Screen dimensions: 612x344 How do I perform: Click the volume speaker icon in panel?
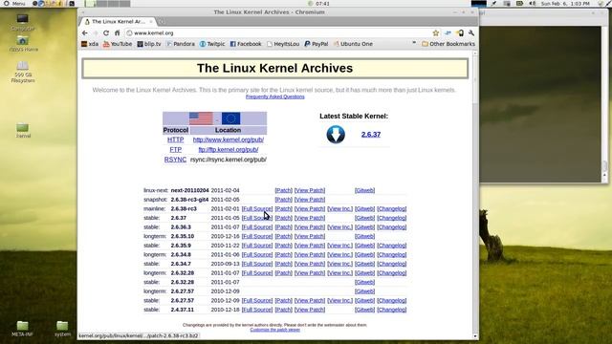click(533, 3)
